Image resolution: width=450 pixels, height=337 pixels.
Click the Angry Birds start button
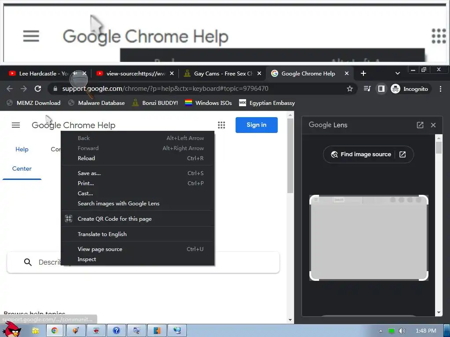click(11, 329)
